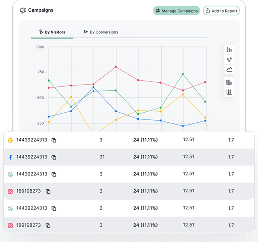Copy ID in the first Instagram row
Viewport: 258px width, 242px height.
[x=48, y=191]
